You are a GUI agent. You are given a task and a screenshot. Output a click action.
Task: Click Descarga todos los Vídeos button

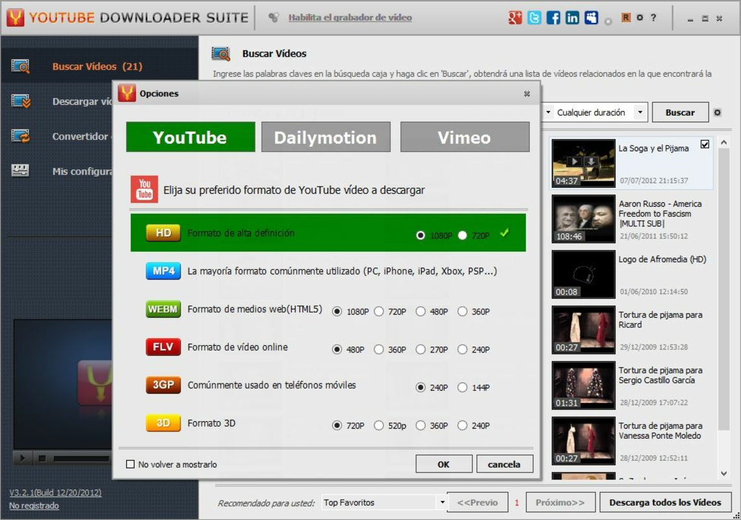pos(666,502)
